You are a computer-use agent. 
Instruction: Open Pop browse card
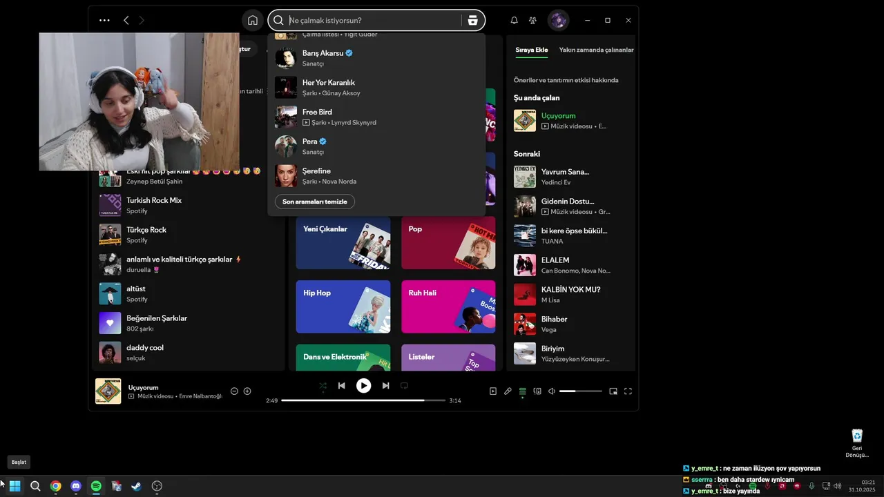(x=448, y=242)
